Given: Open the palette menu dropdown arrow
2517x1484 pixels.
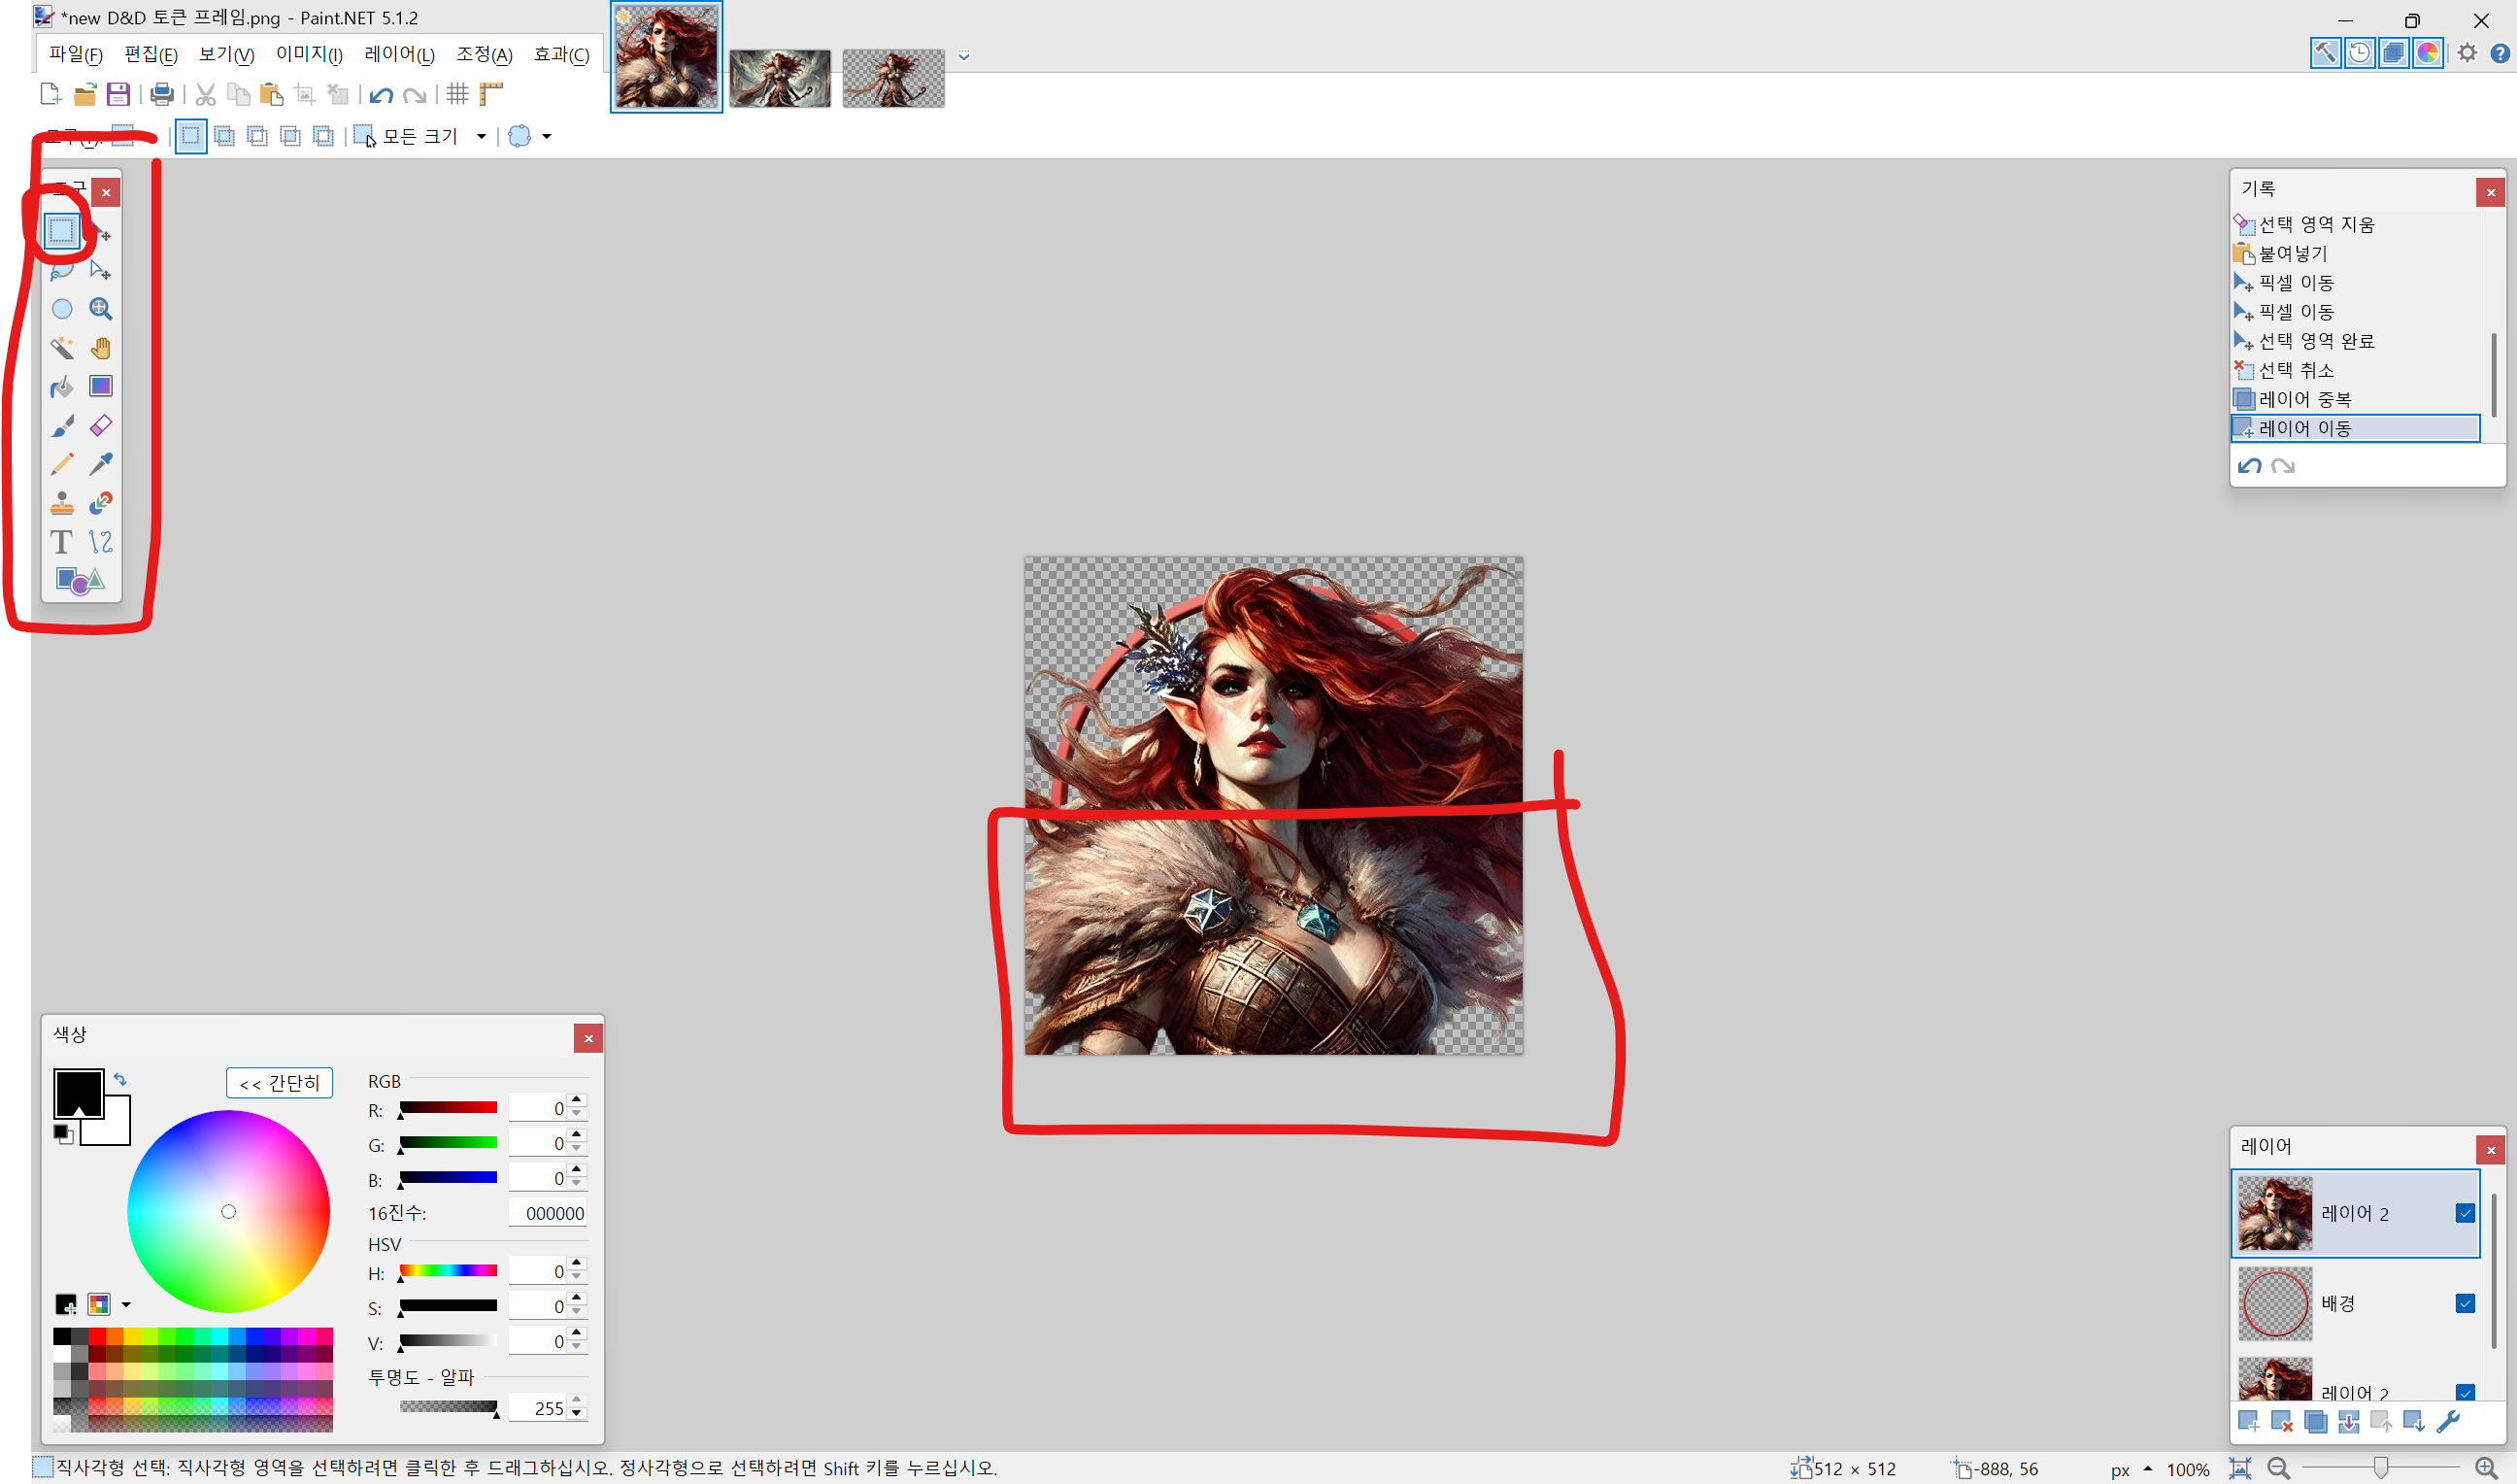Looking at the screenshot, I should coord(126,1304).
